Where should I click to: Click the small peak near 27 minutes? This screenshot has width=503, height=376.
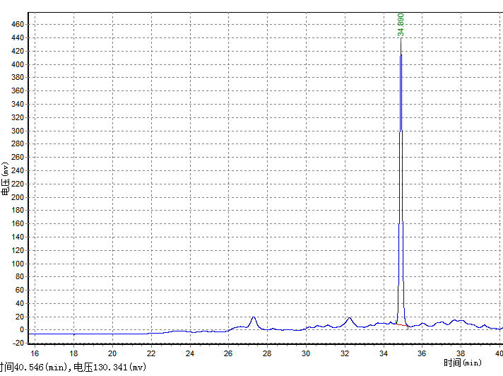pyautogui.click(x=253, y=318)
